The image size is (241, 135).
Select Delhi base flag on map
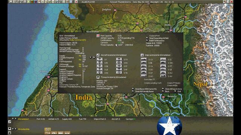(x=171, y=30)
